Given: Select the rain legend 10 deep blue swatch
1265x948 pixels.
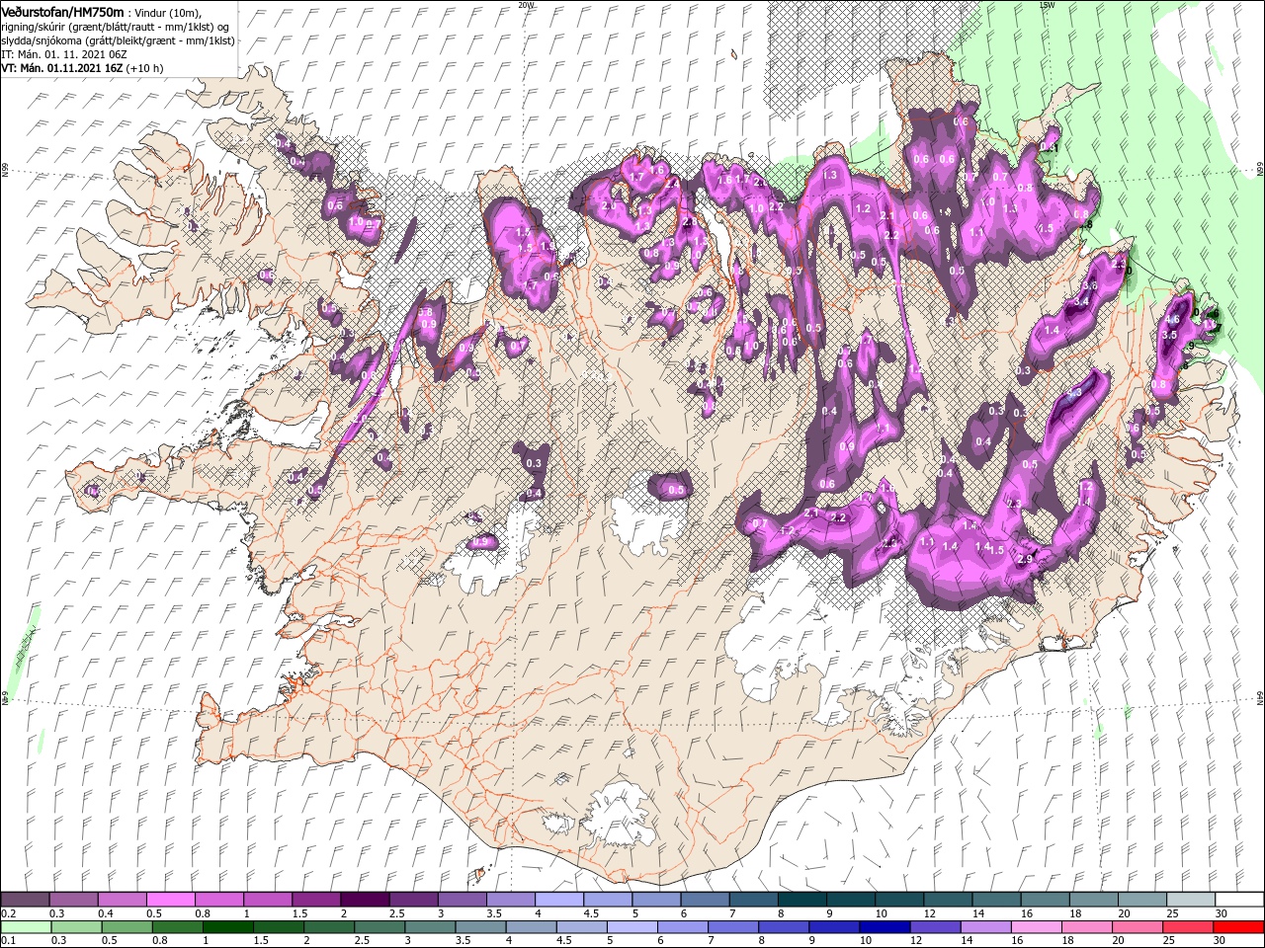Looking at the screenshot, I should point(885,926).
